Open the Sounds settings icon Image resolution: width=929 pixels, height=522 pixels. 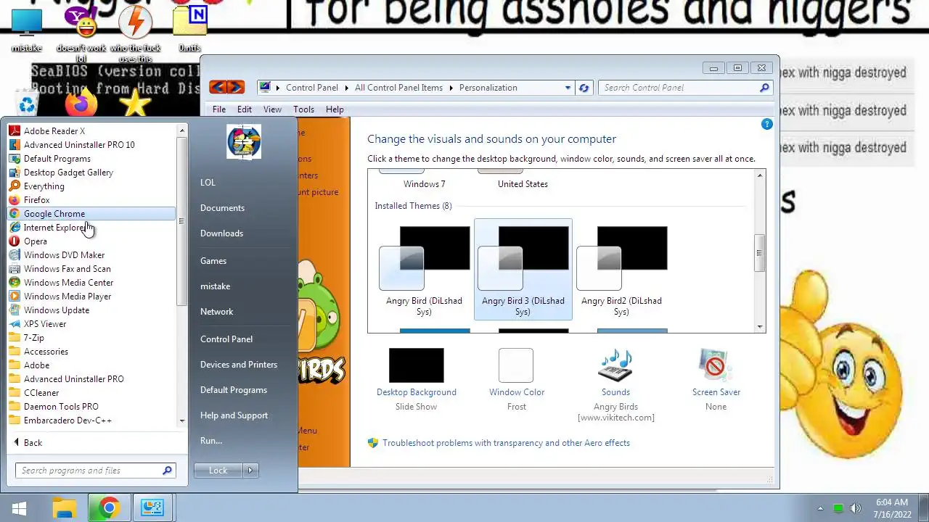615,365
